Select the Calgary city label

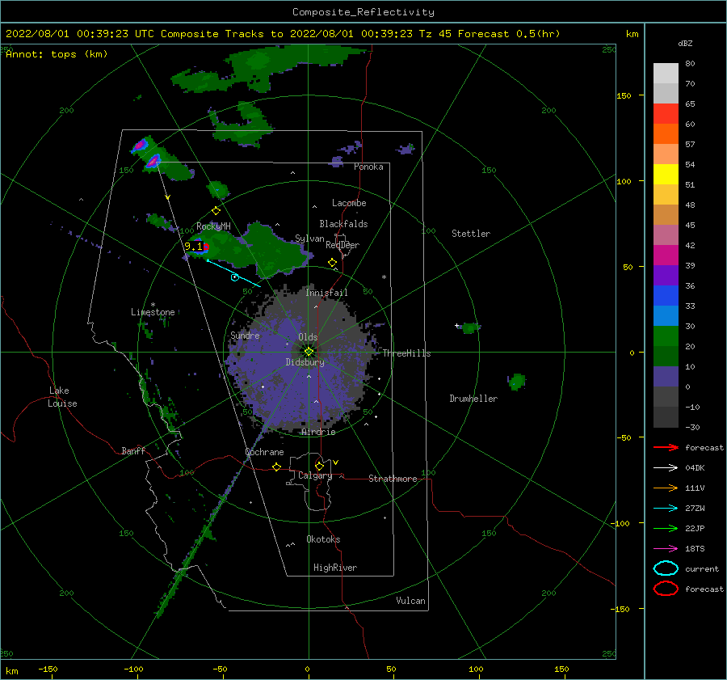click(x=315, y=475)
